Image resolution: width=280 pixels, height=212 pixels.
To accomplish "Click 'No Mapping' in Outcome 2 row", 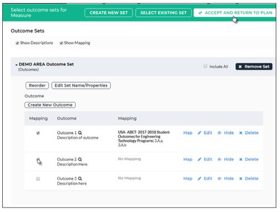I will [130, 159].
